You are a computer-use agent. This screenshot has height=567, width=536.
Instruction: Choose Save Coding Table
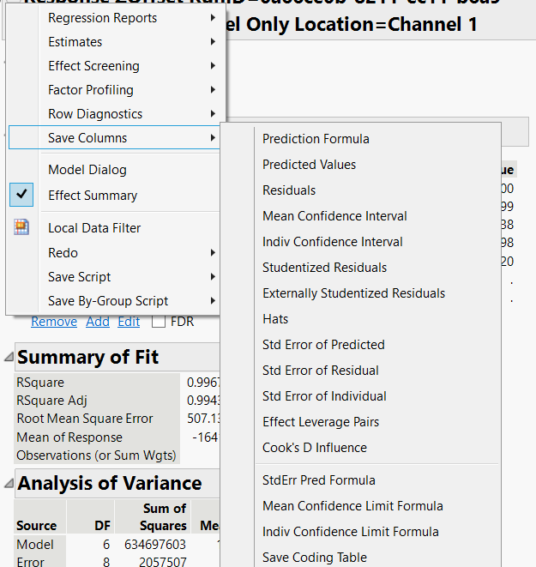point(314,558)
